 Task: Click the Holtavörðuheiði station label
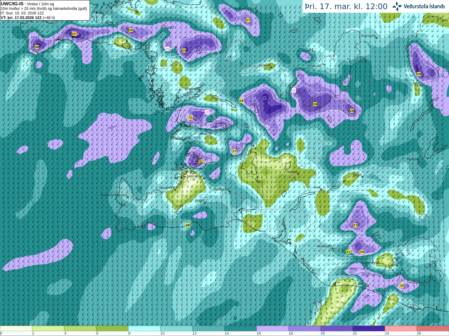246,8
